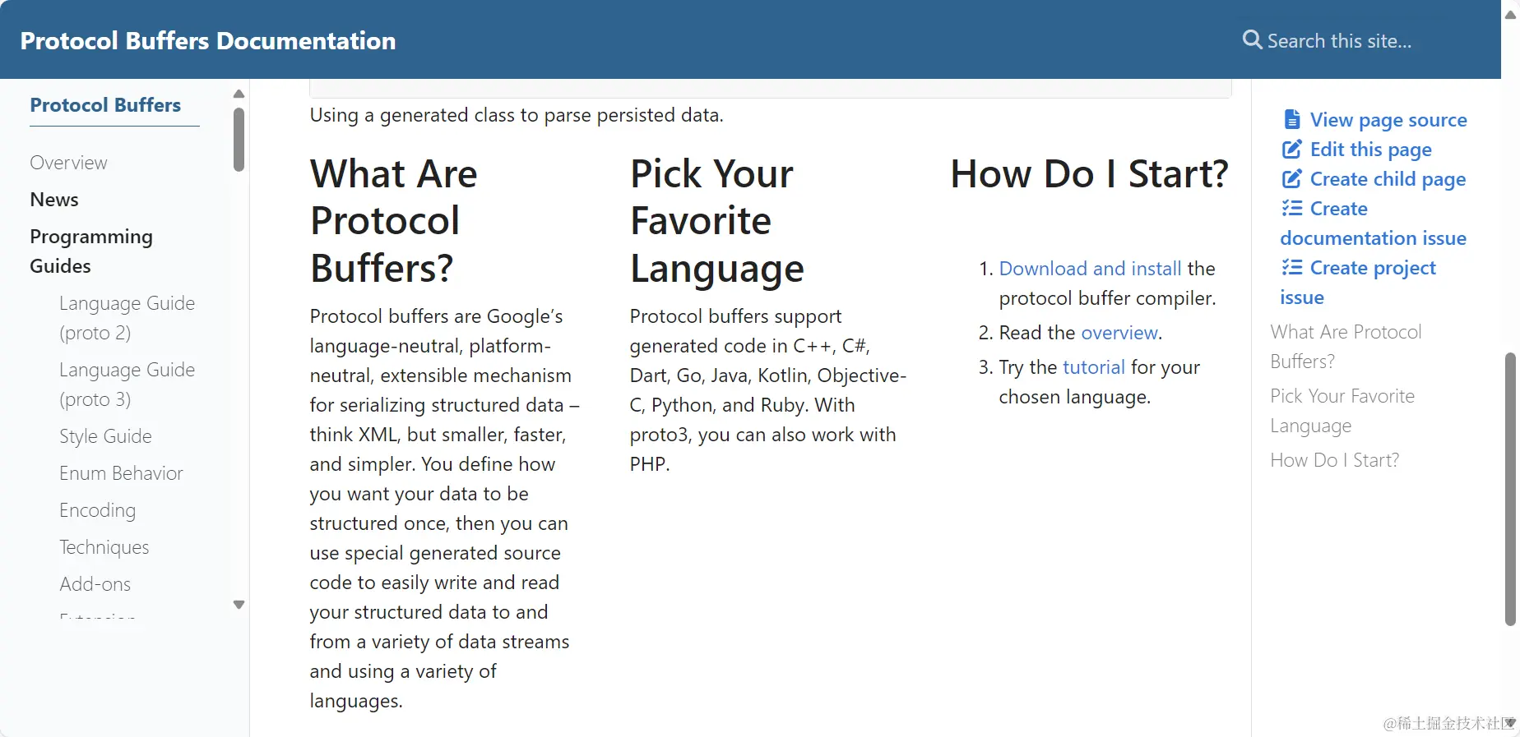Open the News sidebar section
The image size is (1520, 737).
54,200
